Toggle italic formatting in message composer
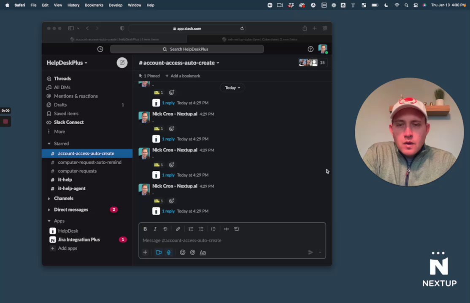The image size is (470, 303). point(155,229)
